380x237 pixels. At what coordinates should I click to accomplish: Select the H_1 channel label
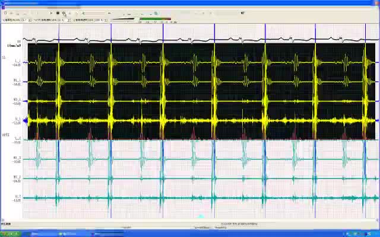pyautogui.click(x=17, y=119)
